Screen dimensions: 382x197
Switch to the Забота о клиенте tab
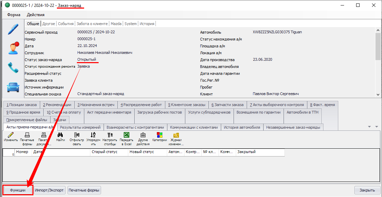[x=92, y=24]
